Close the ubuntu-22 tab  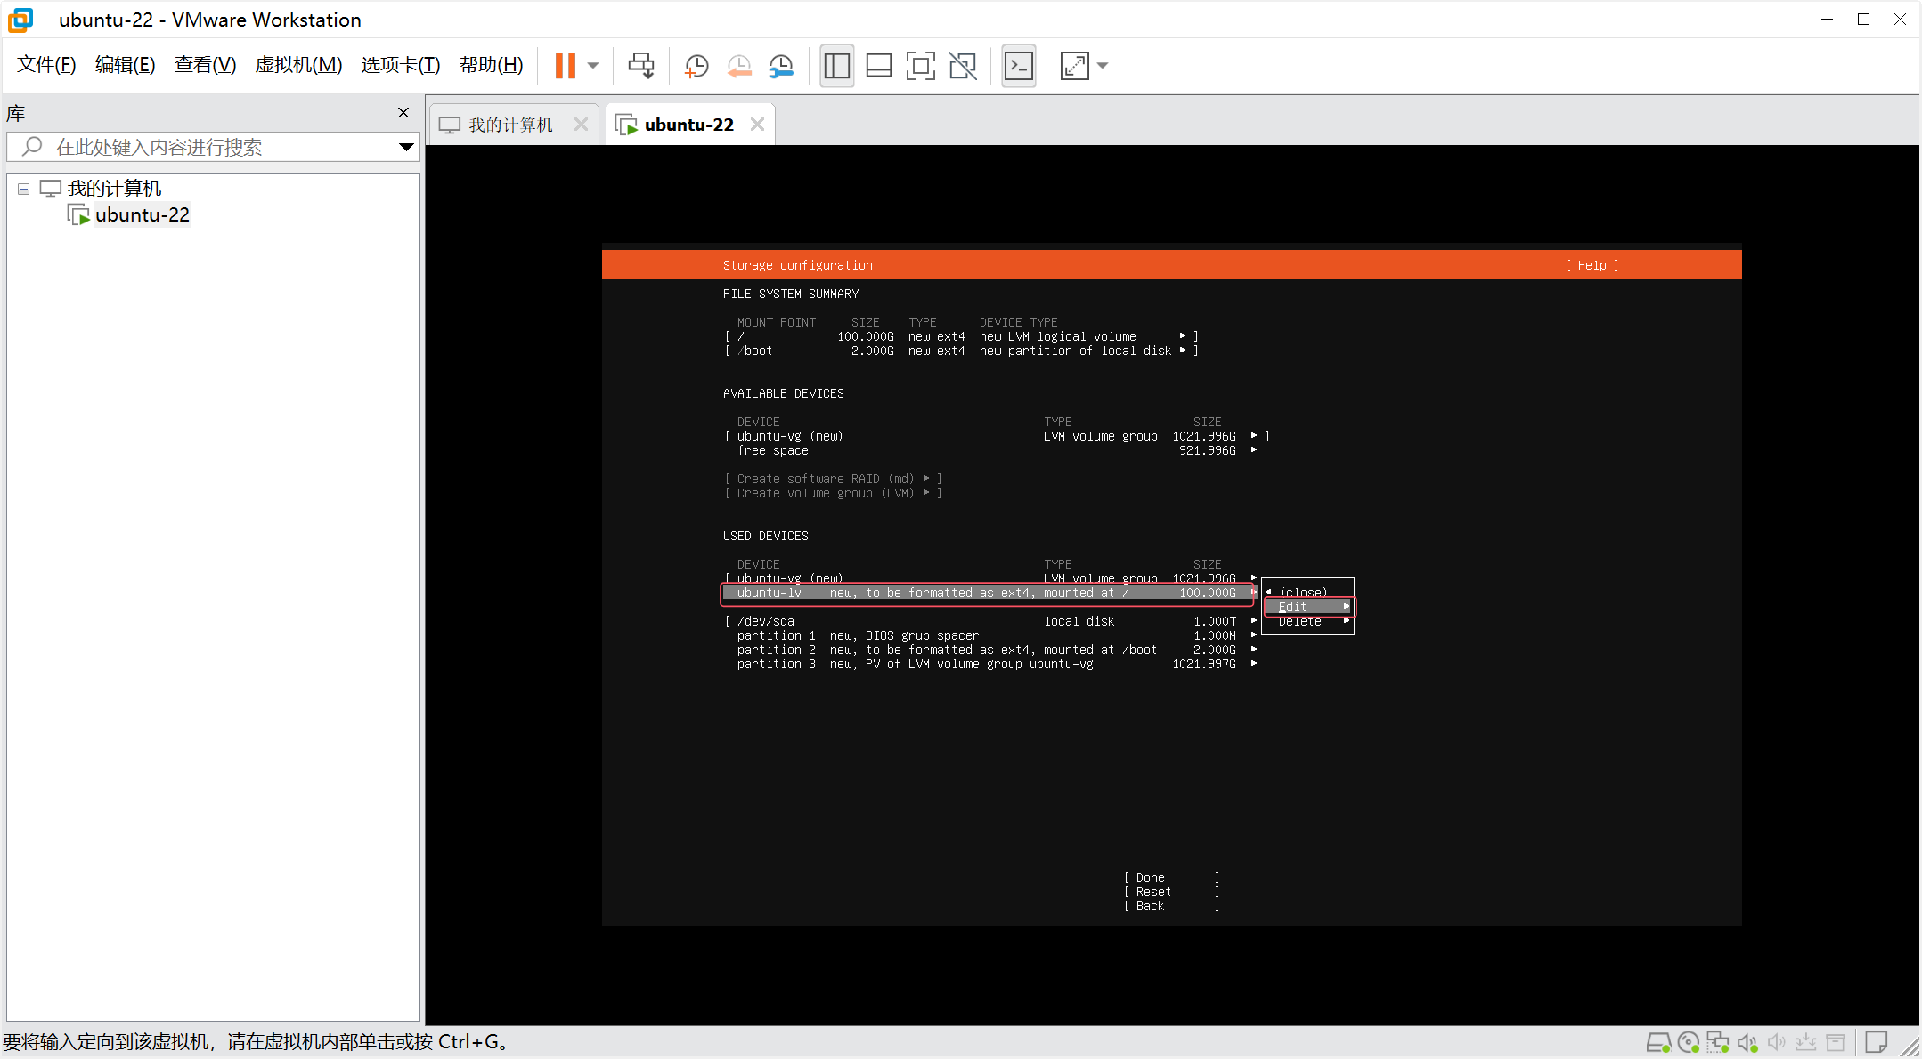[757, 125]
